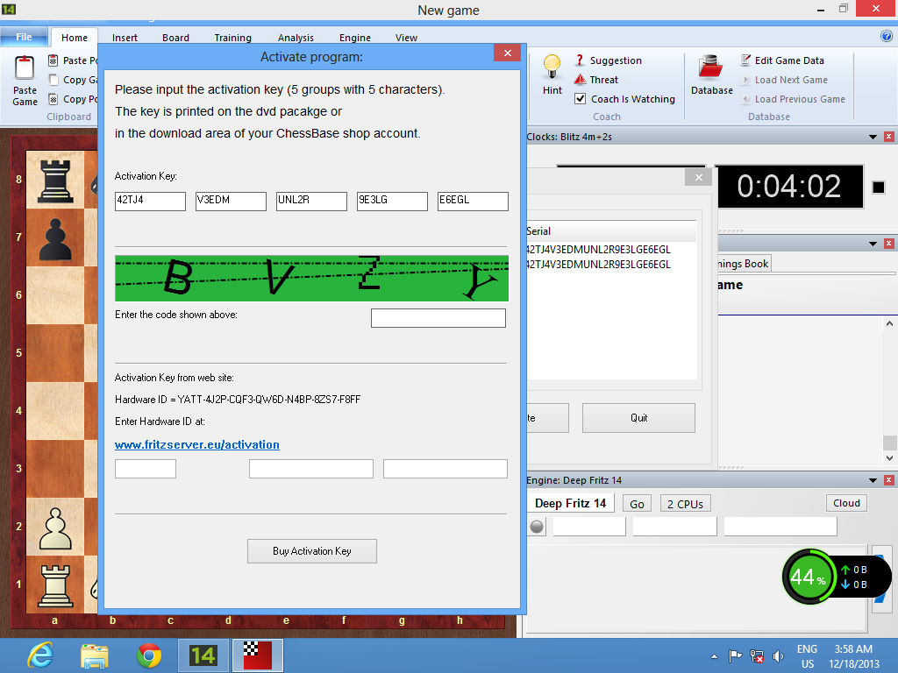Toggle the Coach Is Watching checkbox

(581, 99)
